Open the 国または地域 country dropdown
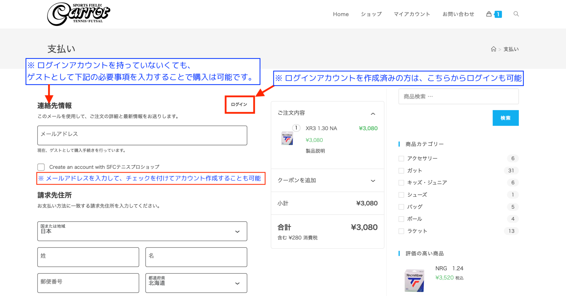This screenshot has width=566, height=296. (142, 231)
